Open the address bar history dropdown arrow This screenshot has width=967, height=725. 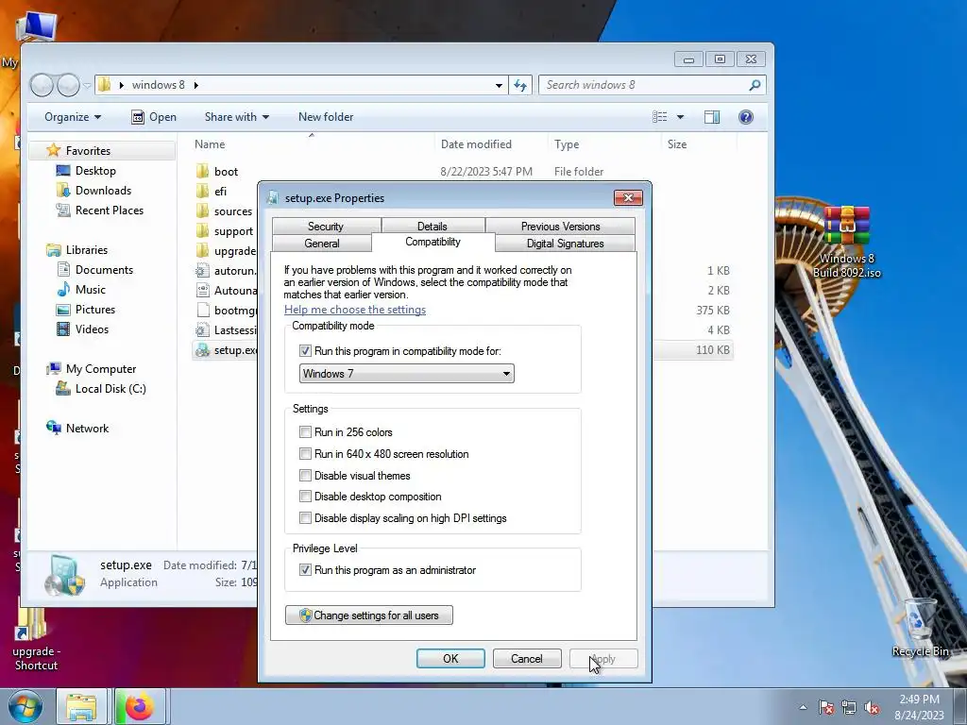coord(499,85)
